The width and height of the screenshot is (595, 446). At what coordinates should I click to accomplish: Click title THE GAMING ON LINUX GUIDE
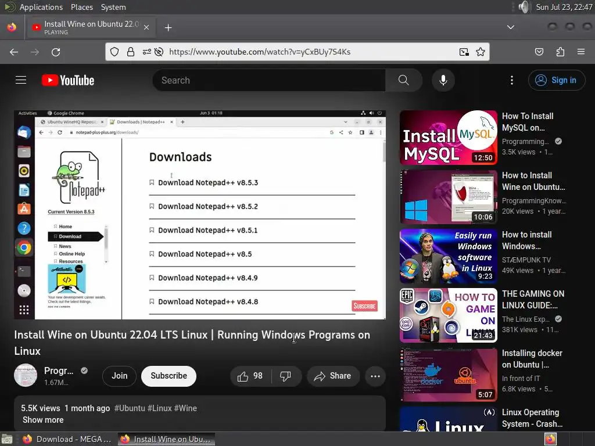click(x=533, y=299)
